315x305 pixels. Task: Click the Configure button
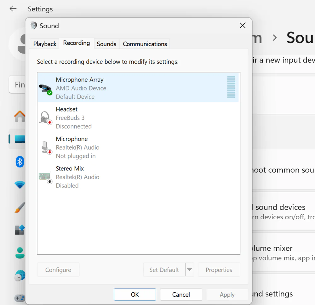pyautogui.click(x=58, y=270)
